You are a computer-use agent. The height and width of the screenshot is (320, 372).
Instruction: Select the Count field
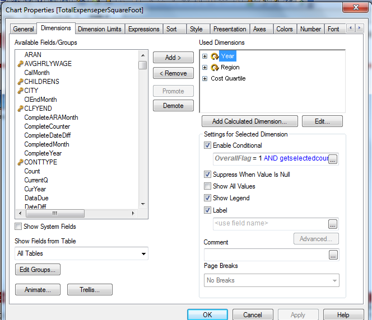click(32, 171)
